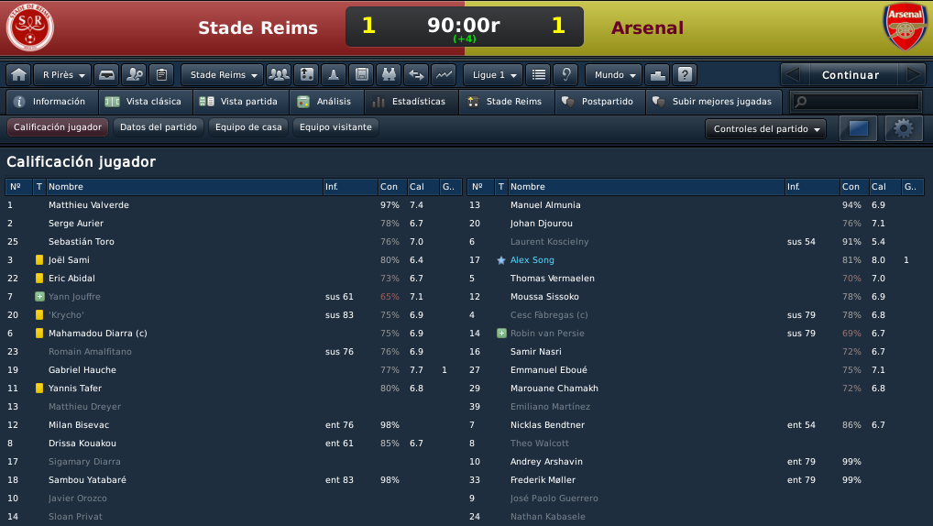The width and height of the screenshot is (933, 526).
Task: Open the settings gear icon
Action: pos(904,128)
